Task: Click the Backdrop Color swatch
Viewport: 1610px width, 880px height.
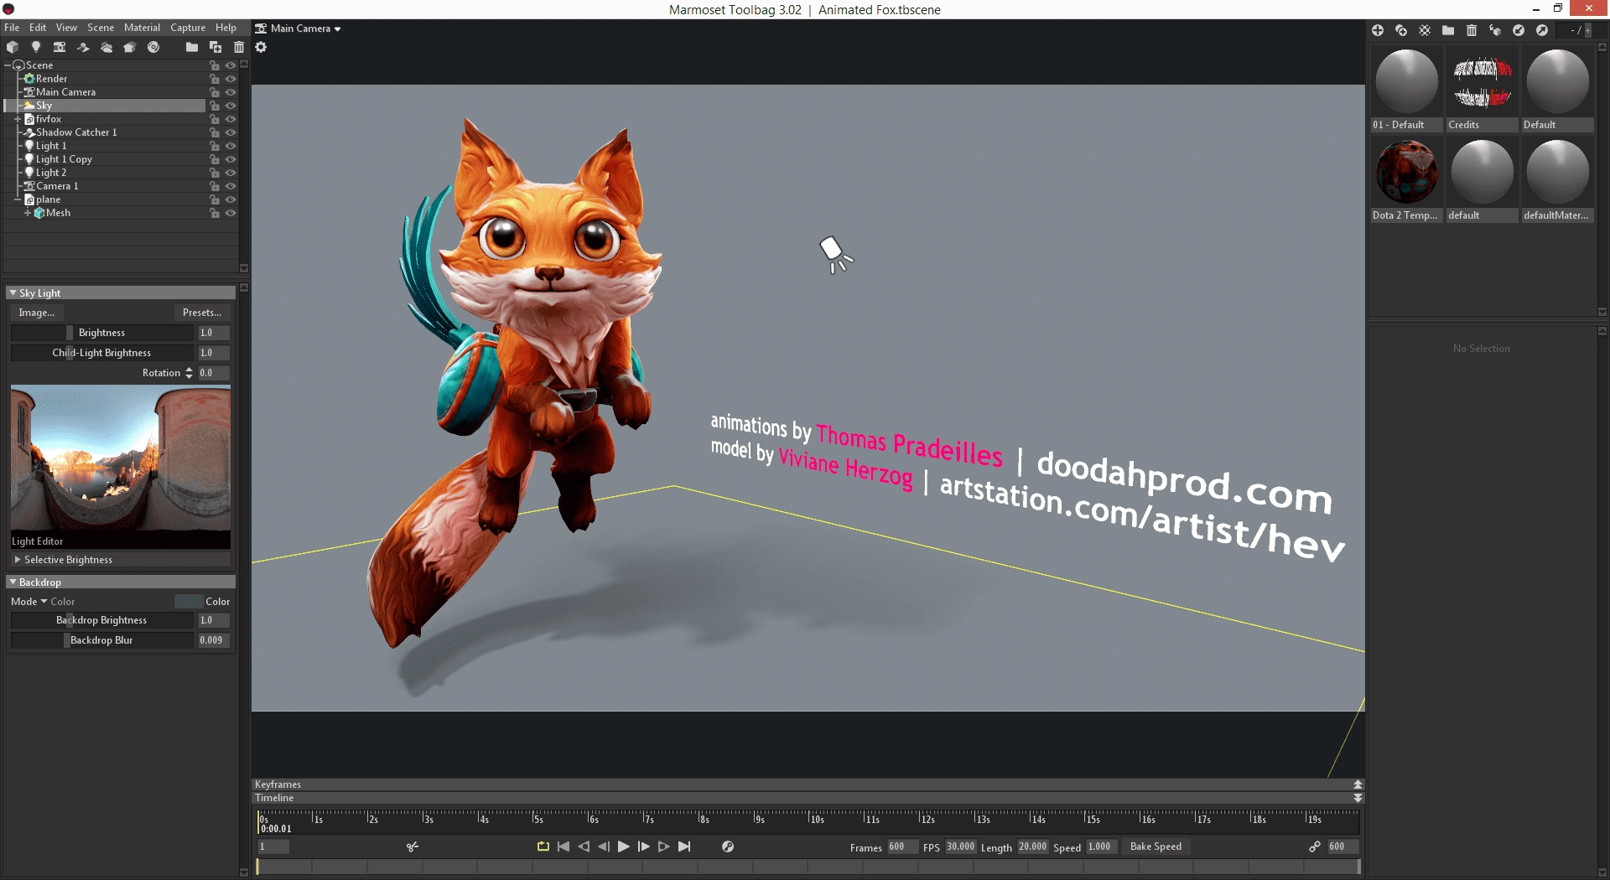Action: (189, 602)
